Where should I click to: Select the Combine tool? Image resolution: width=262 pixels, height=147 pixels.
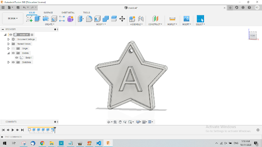(x=105, y=19)
